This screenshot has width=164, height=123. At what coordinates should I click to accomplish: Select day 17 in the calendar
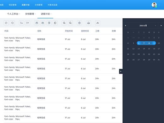(159, 49)
